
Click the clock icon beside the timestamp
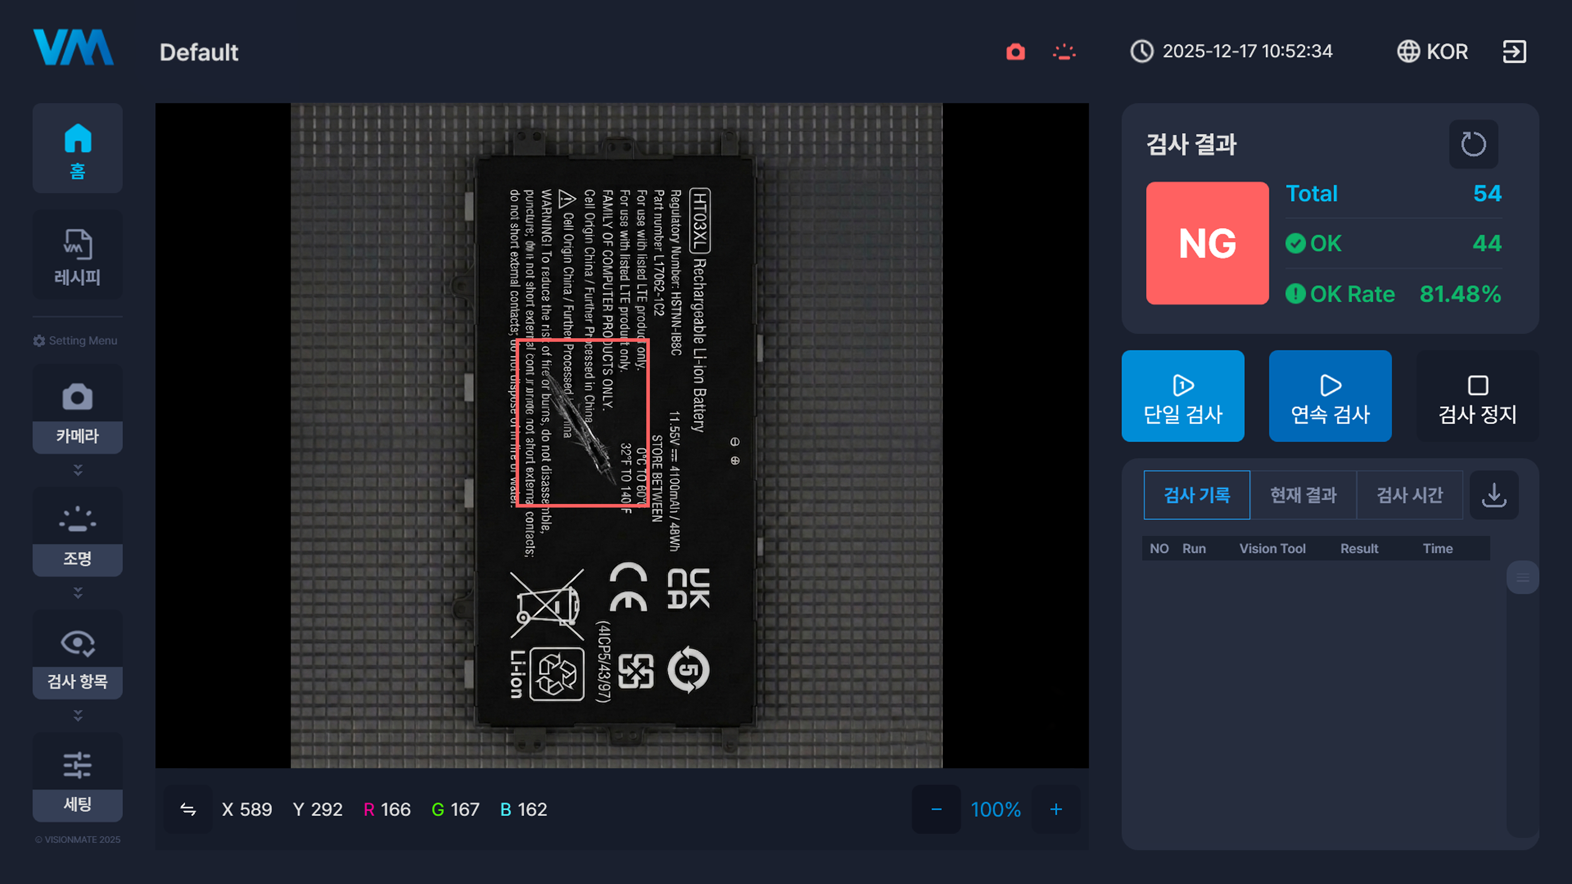1142,52
